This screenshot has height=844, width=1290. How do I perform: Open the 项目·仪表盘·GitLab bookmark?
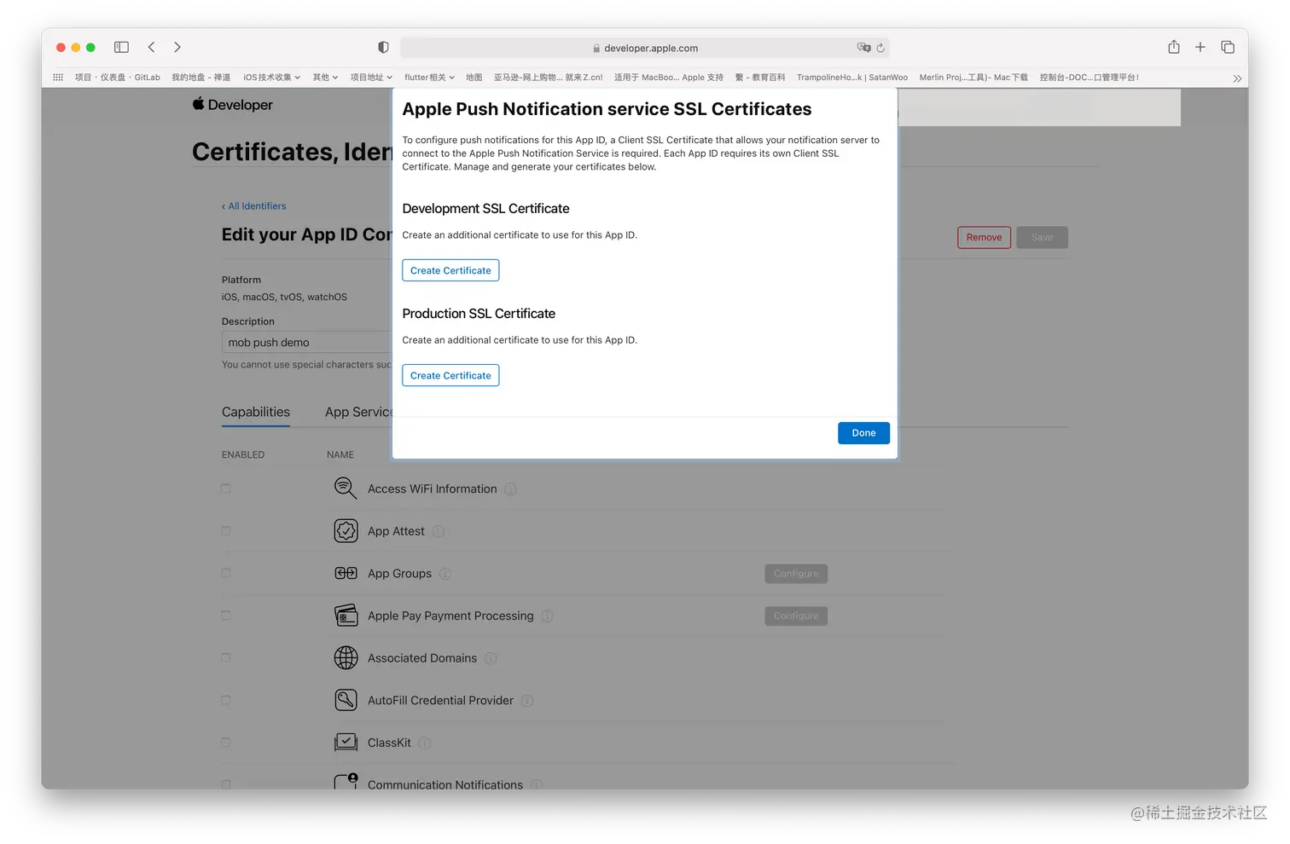click(x=117, y=78)
